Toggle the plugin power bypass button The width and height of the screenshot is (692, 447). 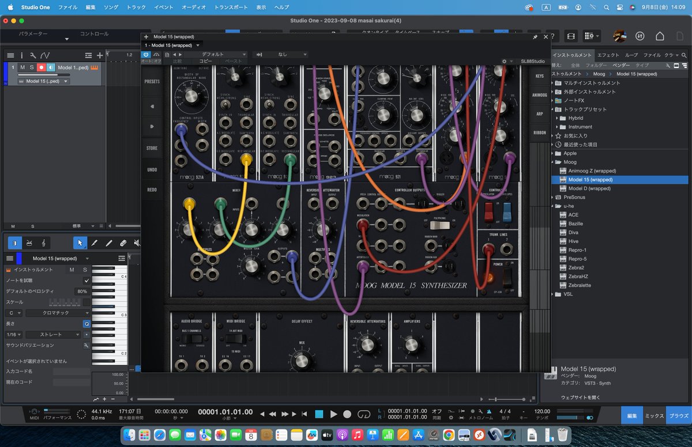tap(146, 55)
